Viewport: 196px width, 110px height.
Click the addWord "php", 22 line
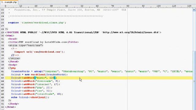pos(32,88)
